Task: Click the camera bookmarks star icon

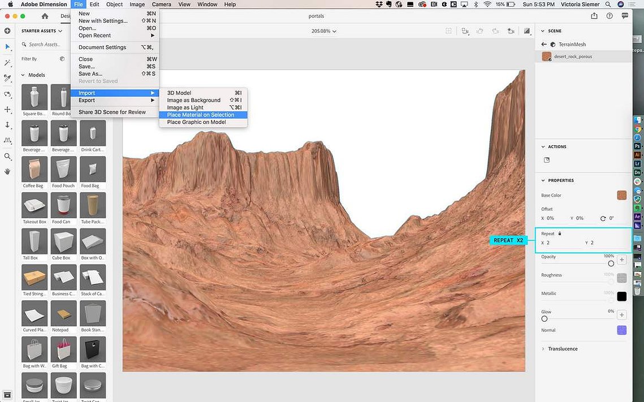Action: (511, 31)
